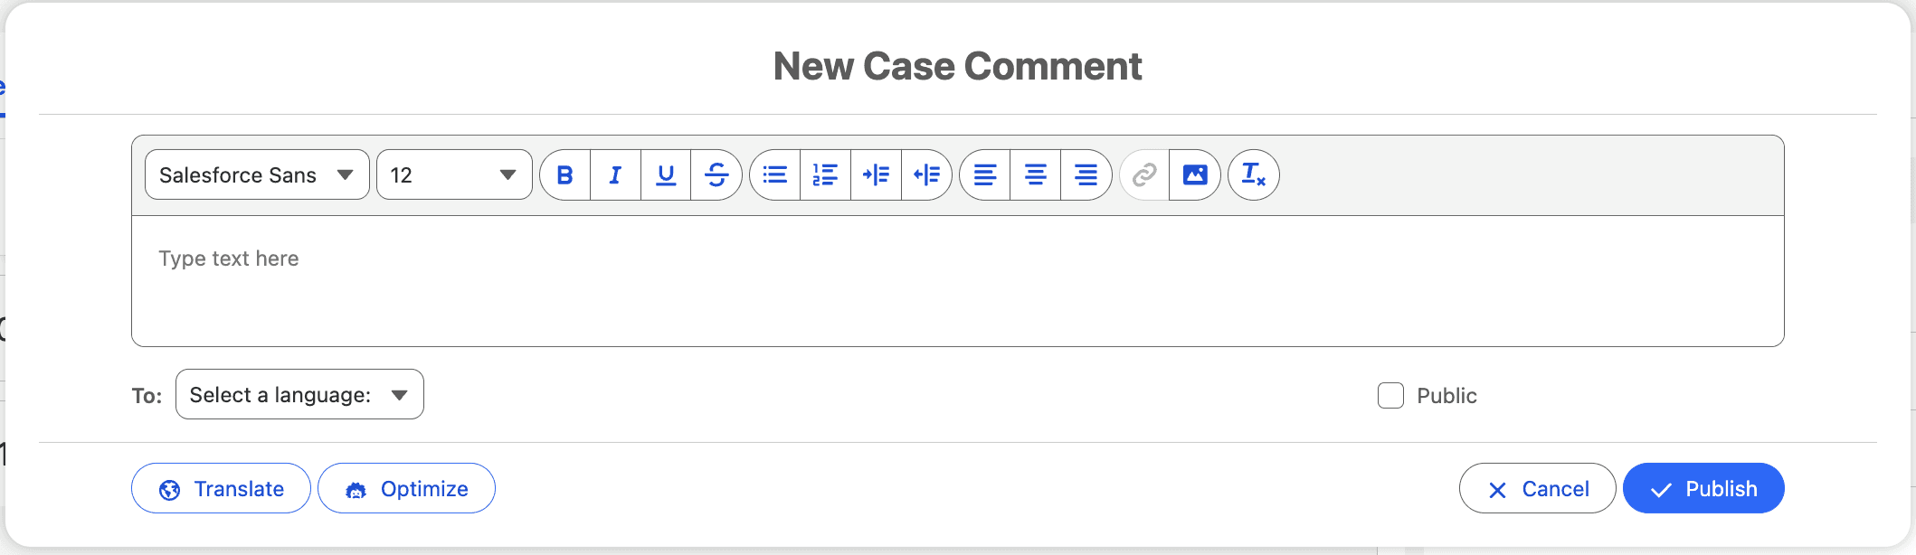Publish the new case comment

tap(1703, 488)
